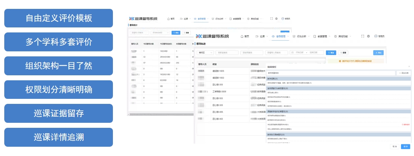Viewport: 414px width, 156px height.
Task: Open 行为分析 menu in 督导轨迹 window
Action: pyautogui.click(x=301, y=37)
